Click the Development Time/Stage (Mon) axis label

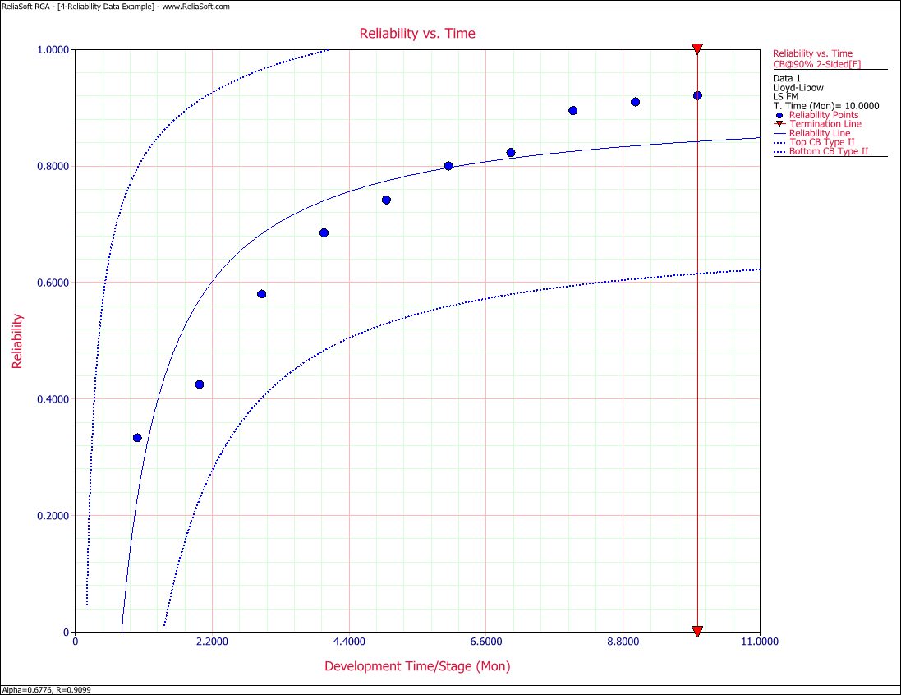point(417,666)
